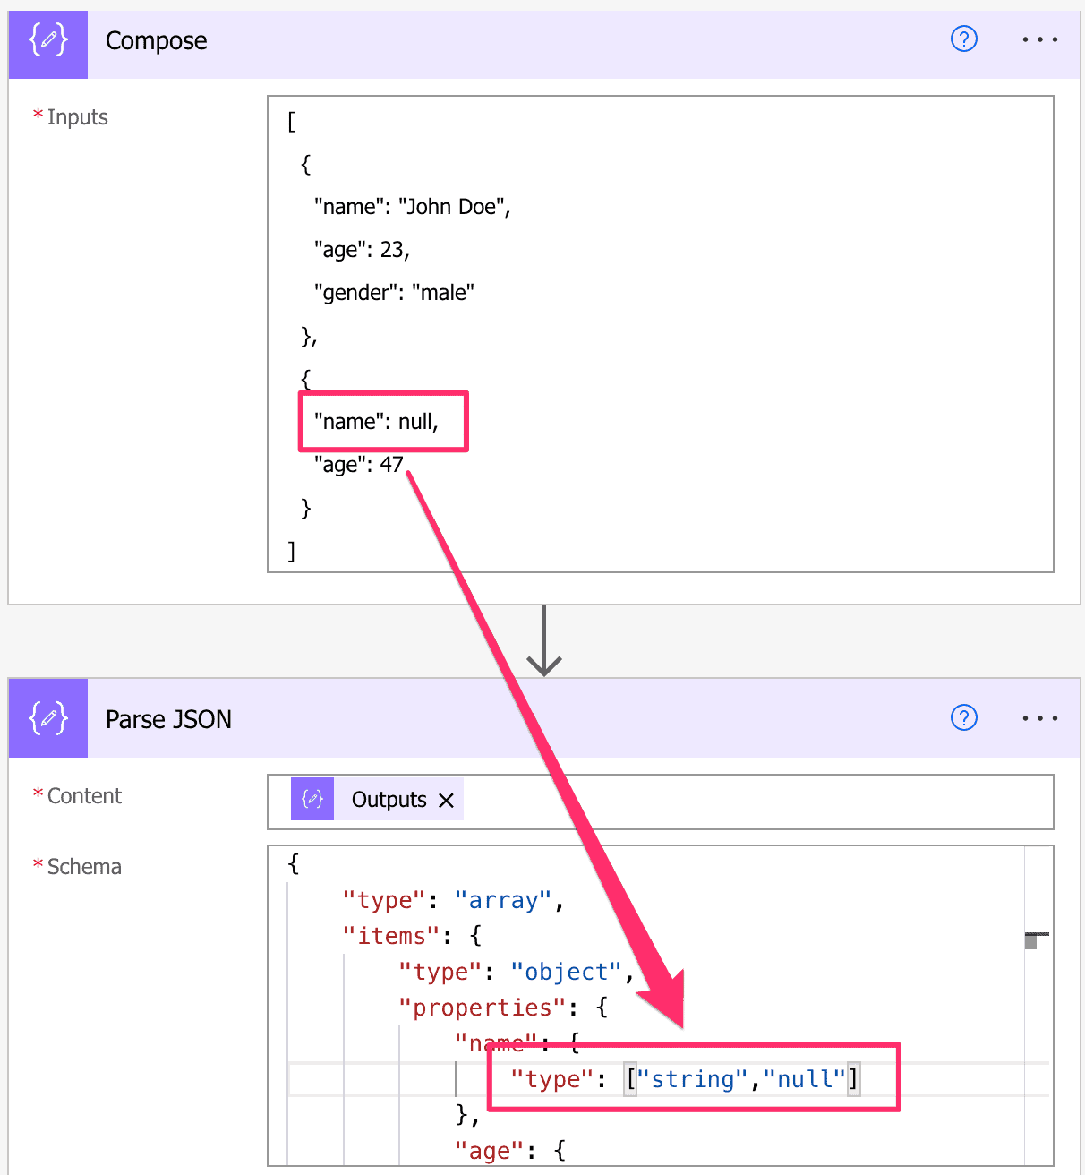Screen dimensions: 1085x1175
Task: Open help for the Compose action
Action: (963, 39)
